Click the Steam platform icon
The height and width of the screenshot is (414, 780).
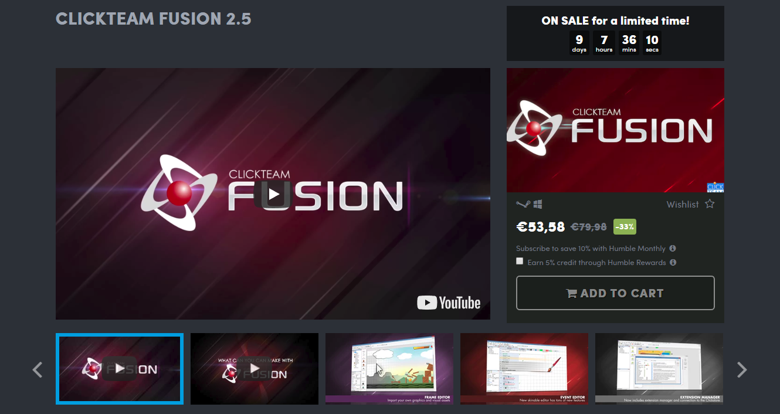523,204
